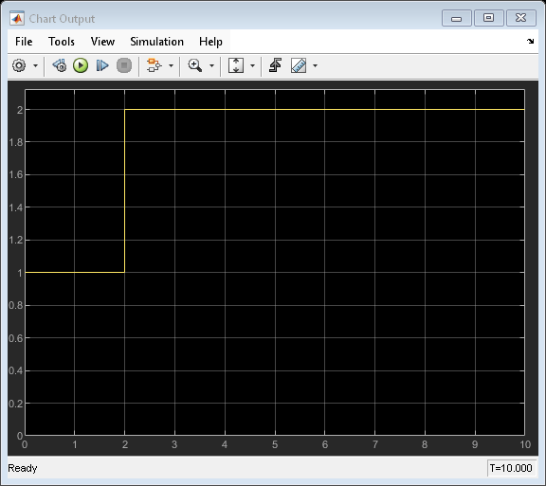Click the Highlight Simulink Block icon

pos(154,65)
